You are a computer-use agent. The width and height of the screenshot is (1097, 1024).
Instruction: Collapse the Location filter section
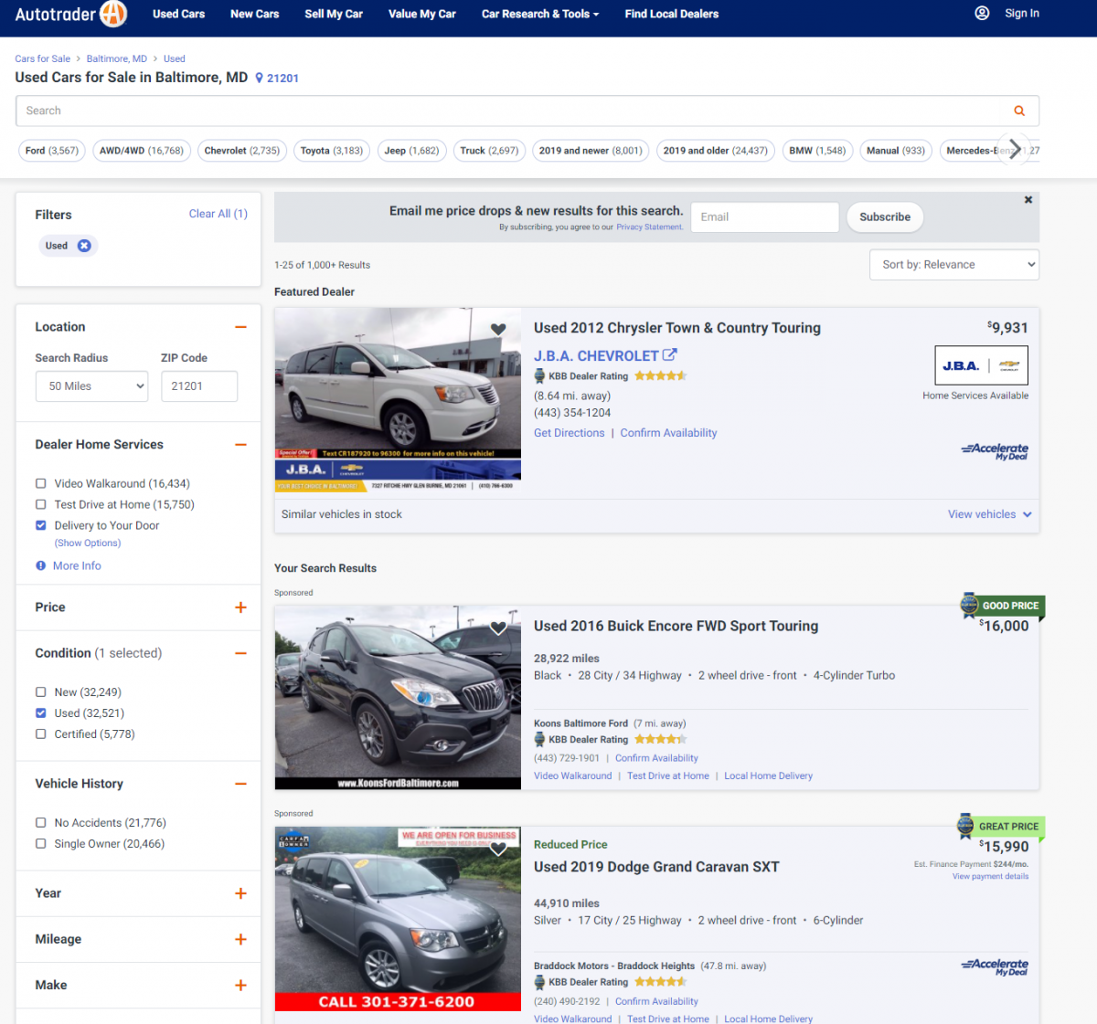click(240, 327)
